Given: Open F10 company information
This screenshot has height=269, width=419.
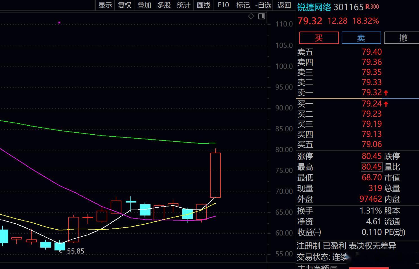Looking at the screenshot, I should (x=223, y=5).
